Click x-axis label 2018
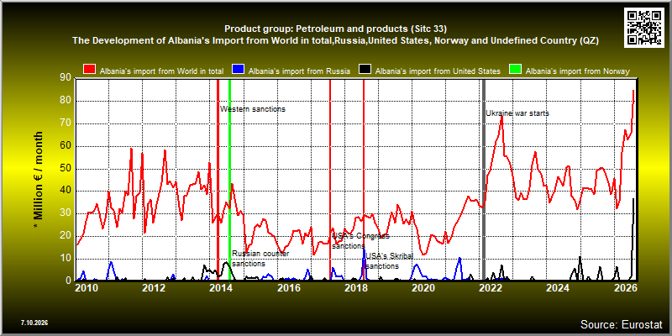Screen dimensions: 672x336 355,288
